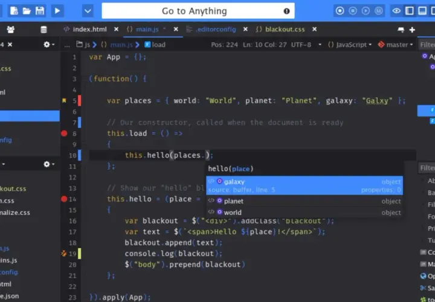The width and height of the screenshot is (435, 302).
Task: Toggle the left pane visibility
Action: 410,11
